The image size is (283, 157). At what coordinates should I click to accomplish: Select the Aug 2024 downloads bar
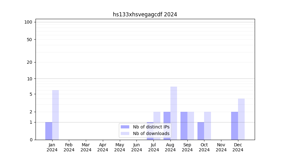(174, 113)
